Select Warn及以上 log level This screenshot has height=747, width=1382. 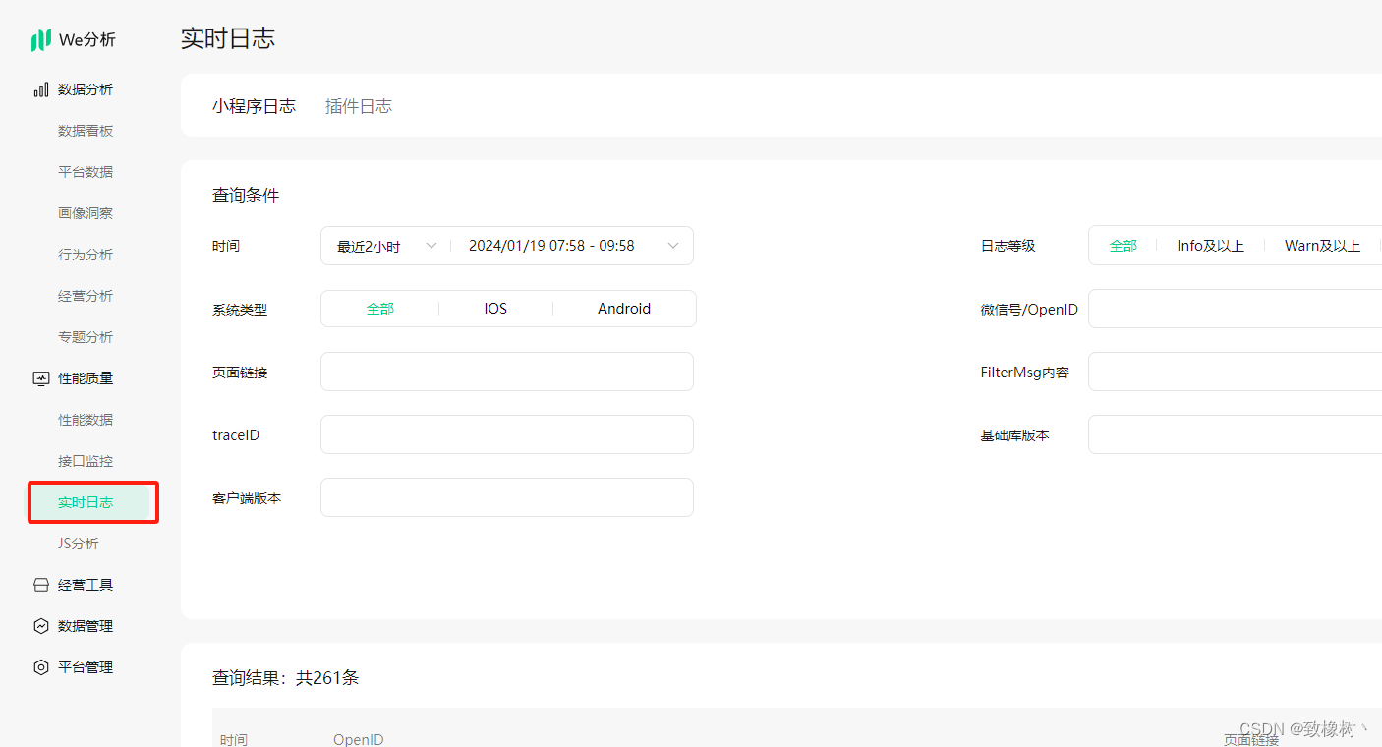pos(1322,246)
